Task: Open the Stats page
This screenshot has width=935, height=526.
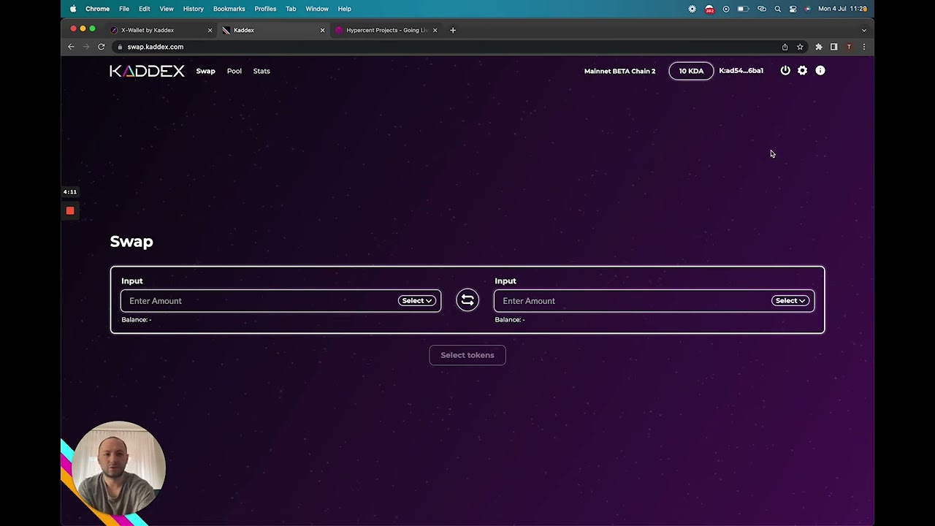Action: [262, 71]
